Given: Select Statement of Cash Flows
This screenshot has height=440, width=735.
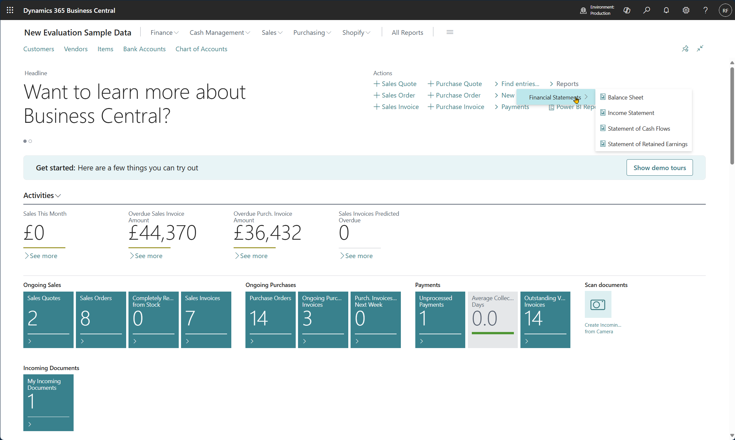Looking at the screenshot, I should click(x=644, y=128).
